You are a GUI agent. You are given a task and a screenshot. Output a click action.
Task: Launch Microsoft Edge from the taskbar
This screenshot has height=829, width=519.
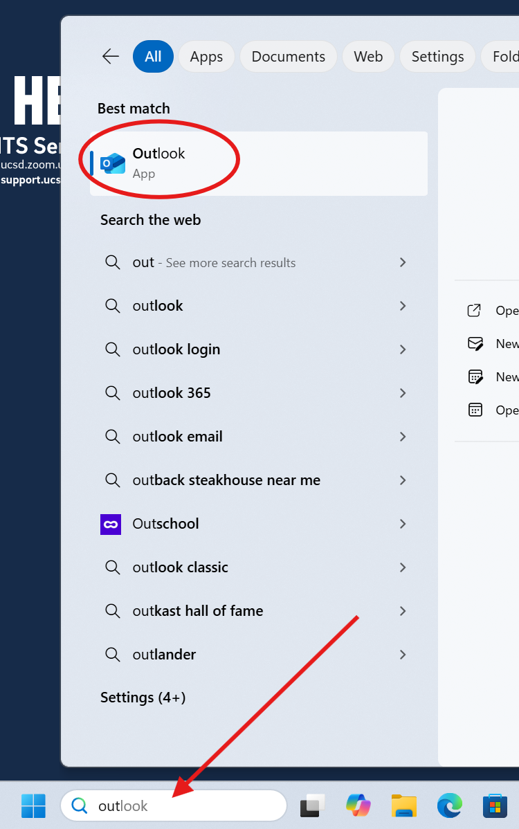click(450, 806)
